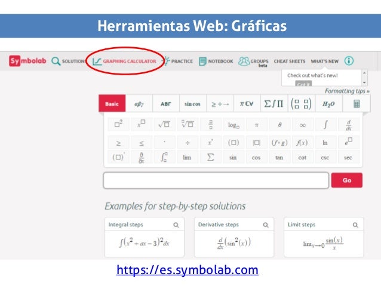The image size is (381, 286).
Task: Insert csc function
Action: point(325,158)
